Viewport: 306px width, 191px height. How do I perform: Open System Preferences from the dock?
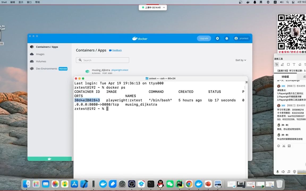pyautogui.click(x=122, y=184)
